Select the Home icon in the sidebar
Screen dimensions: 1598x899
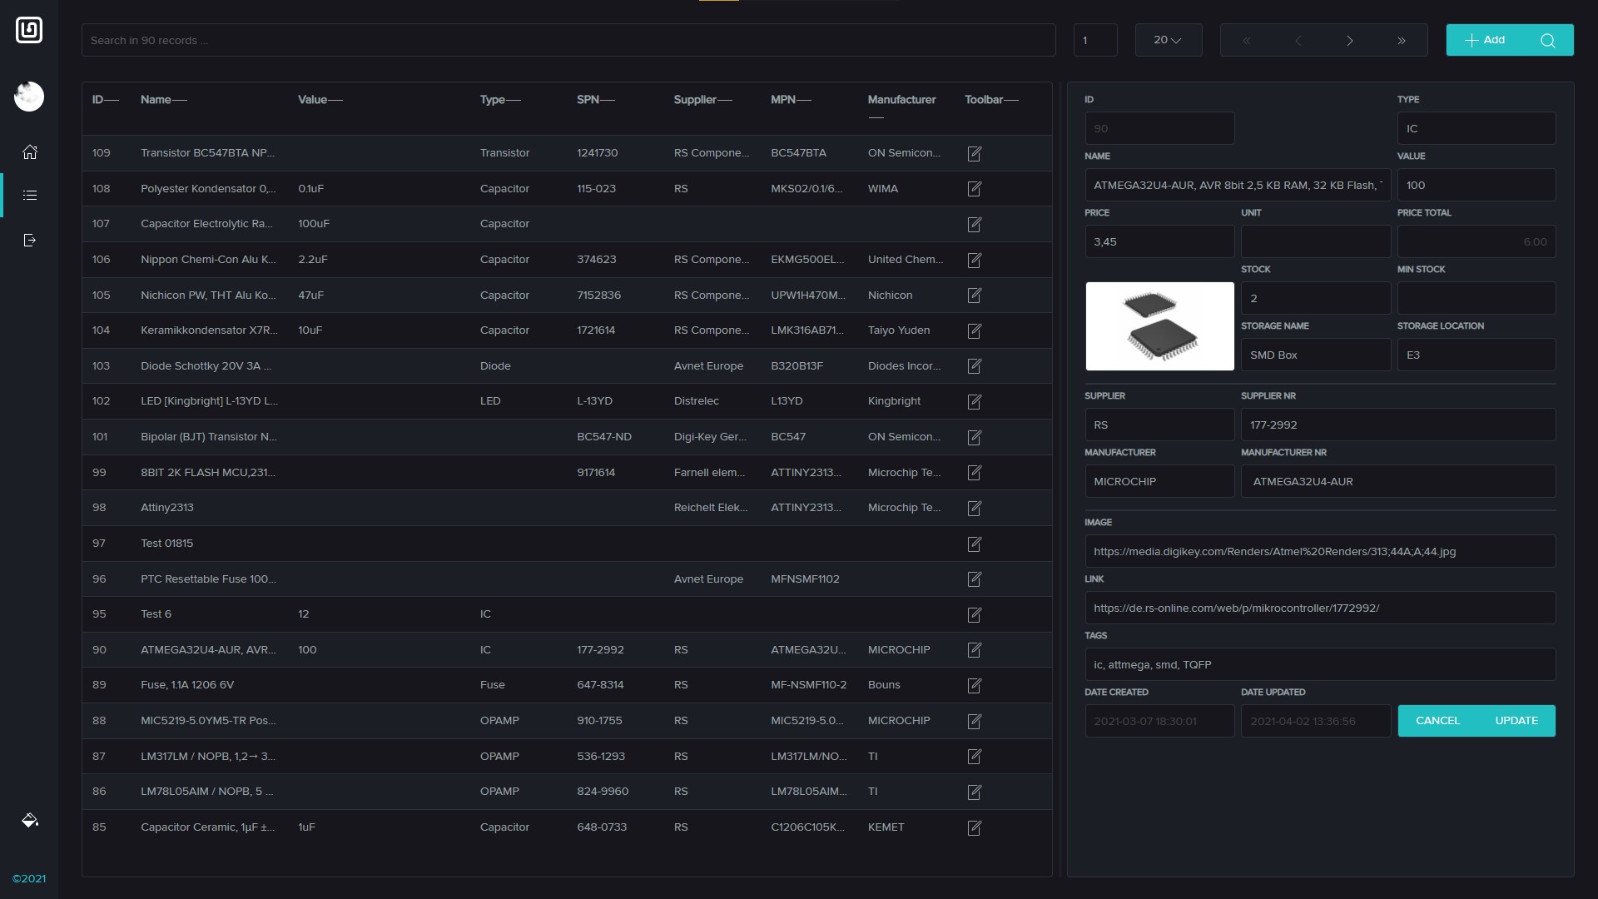coord(29,151)
